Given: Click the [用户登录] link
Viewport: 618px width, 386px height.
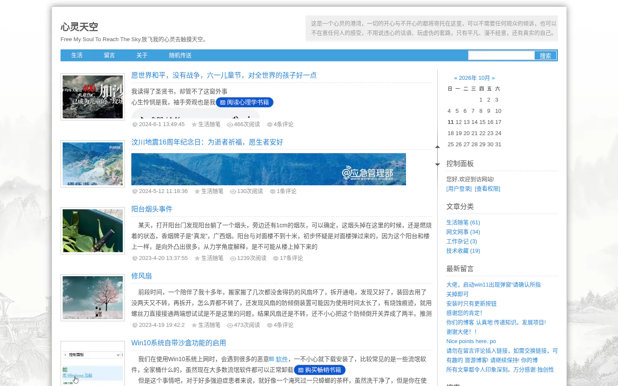Looking at the screenshot, I should (x=459, y=189).
